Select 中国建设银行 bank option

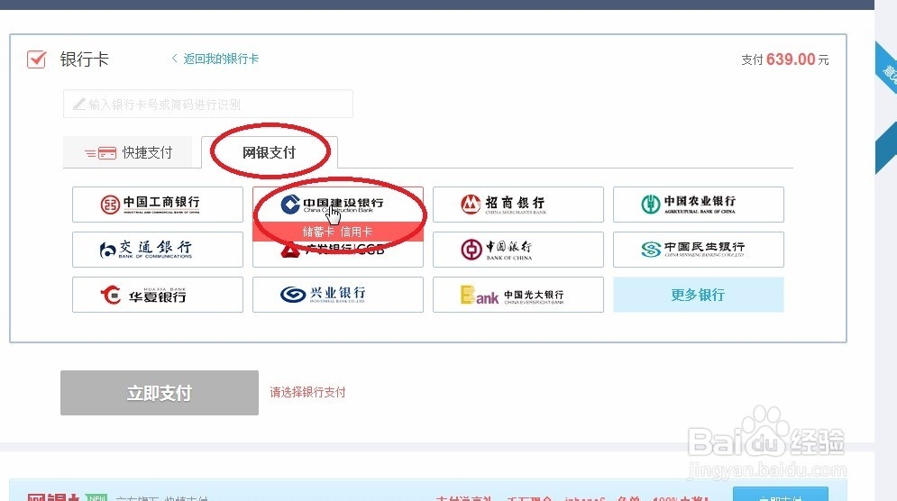coord(338,205)
